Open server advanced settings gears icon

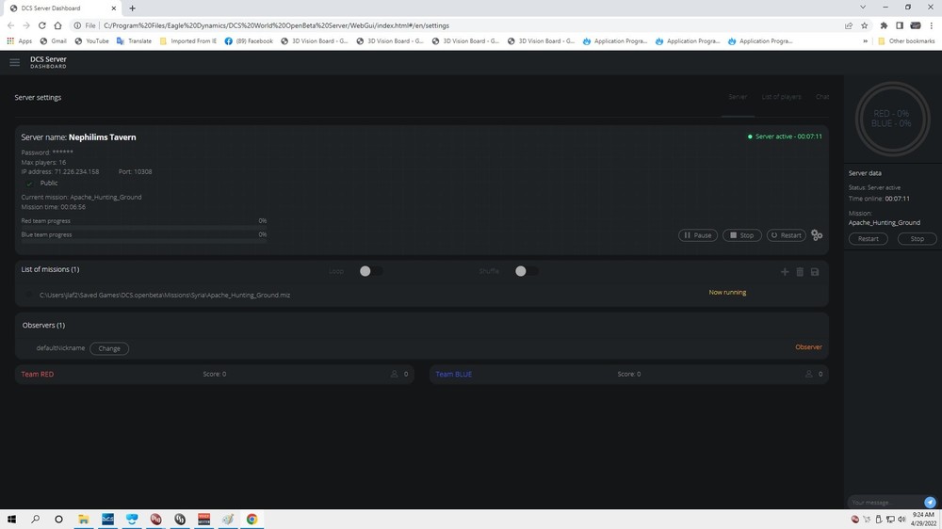(817, 235)
